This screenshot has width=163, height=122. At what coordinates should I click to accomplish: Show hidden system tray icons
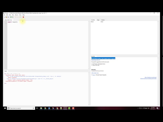(x=138, y=108)
